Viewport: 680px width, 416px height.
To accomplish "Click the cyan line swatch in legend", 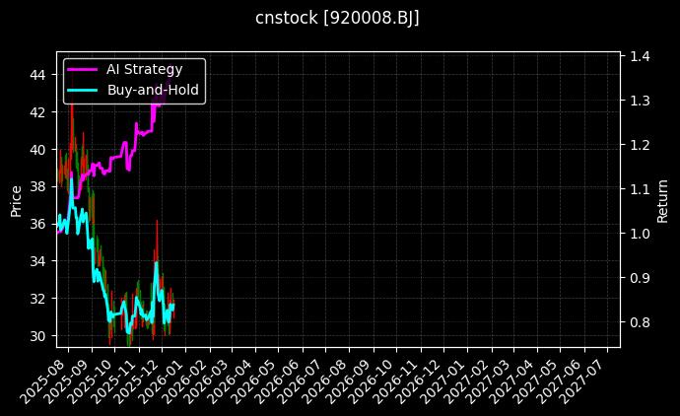I will [83, 90].
